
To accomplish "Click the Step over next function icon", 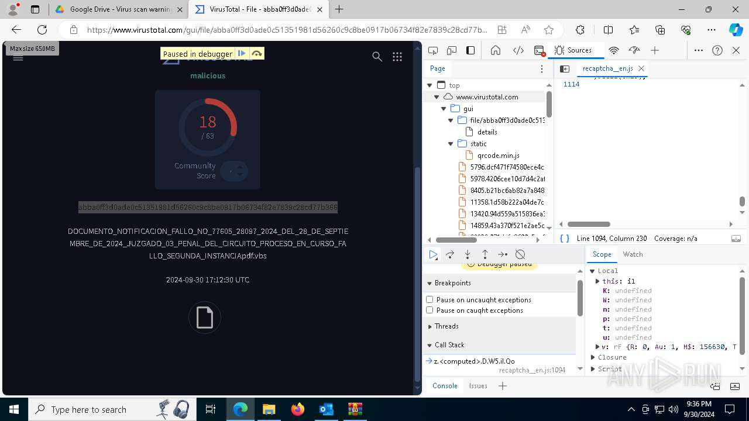I will pos(450,254).
